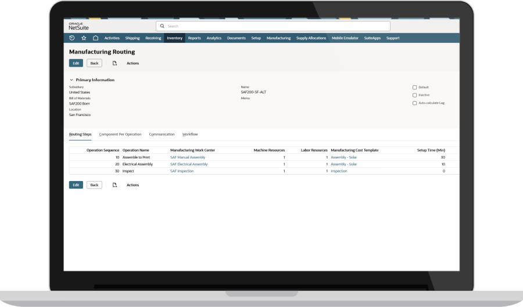Enable the Default checkbox
Viewport: 523px width, 307px height.
pyautogui.click(x=414, y=87)
